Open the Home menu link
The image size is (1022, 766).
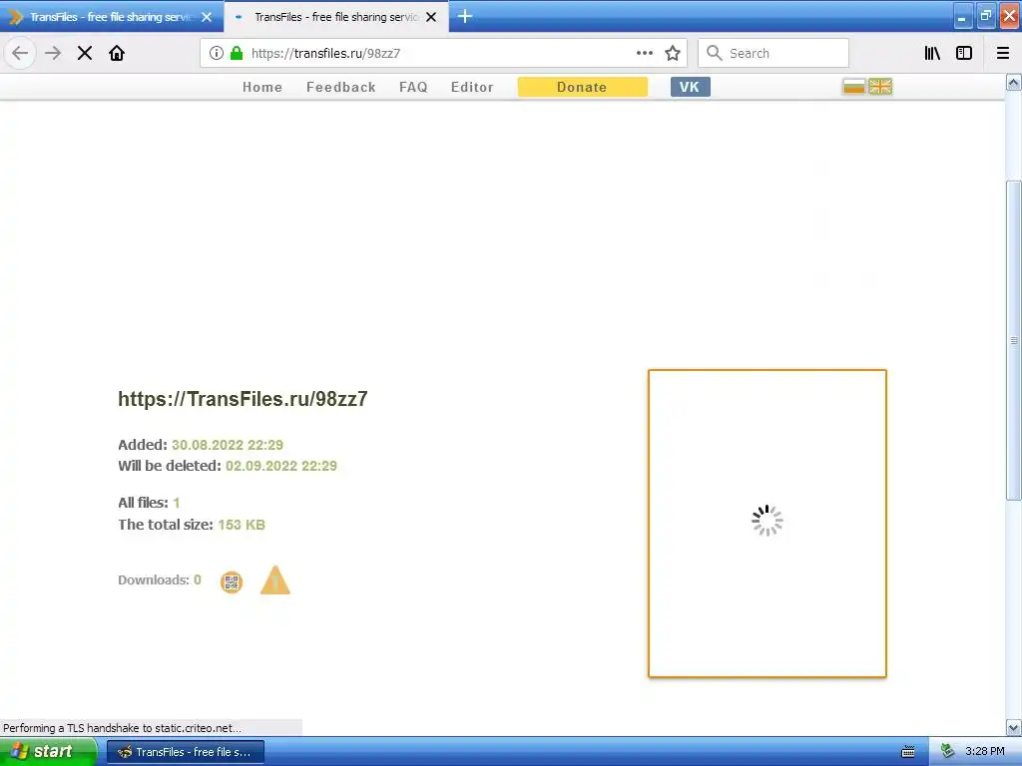[262, 88]
